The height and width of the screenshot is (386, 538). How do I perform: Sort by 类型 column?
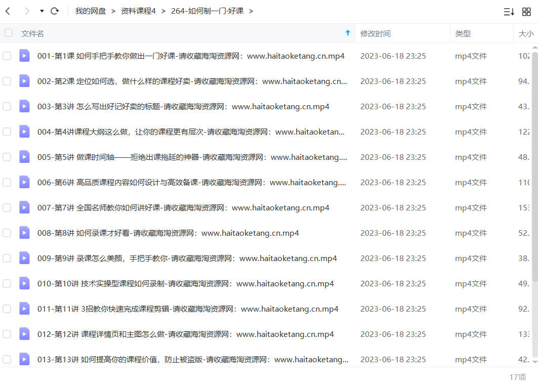pyautogui.click(x=463, y=33)
